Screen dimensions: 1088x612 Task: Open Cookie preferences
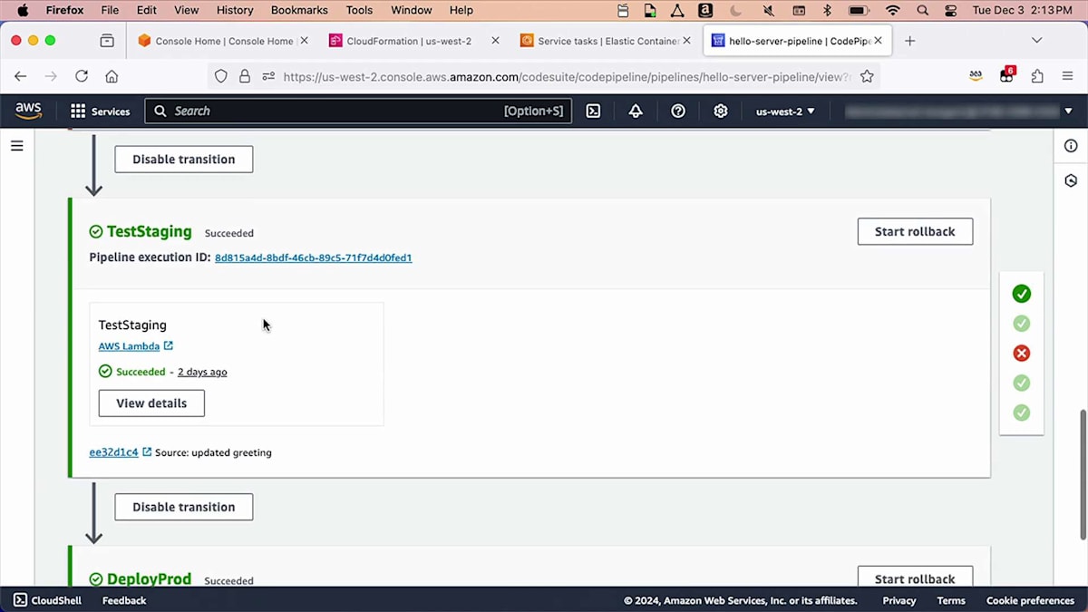click(x=1030, y=600)
